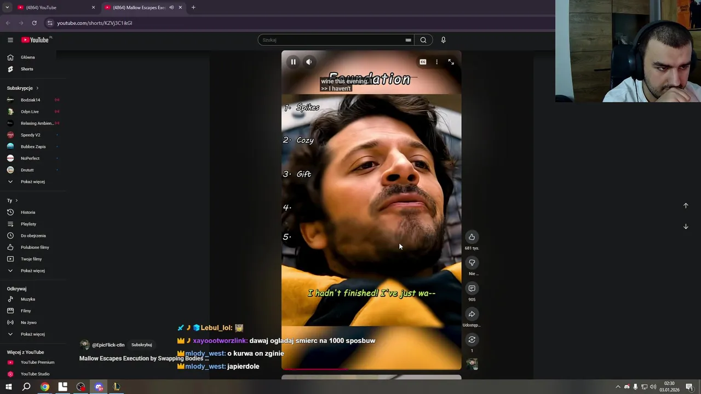701x394 pixels.
Task: Seek on the red Short progress bar
Action: click(371, 369)
